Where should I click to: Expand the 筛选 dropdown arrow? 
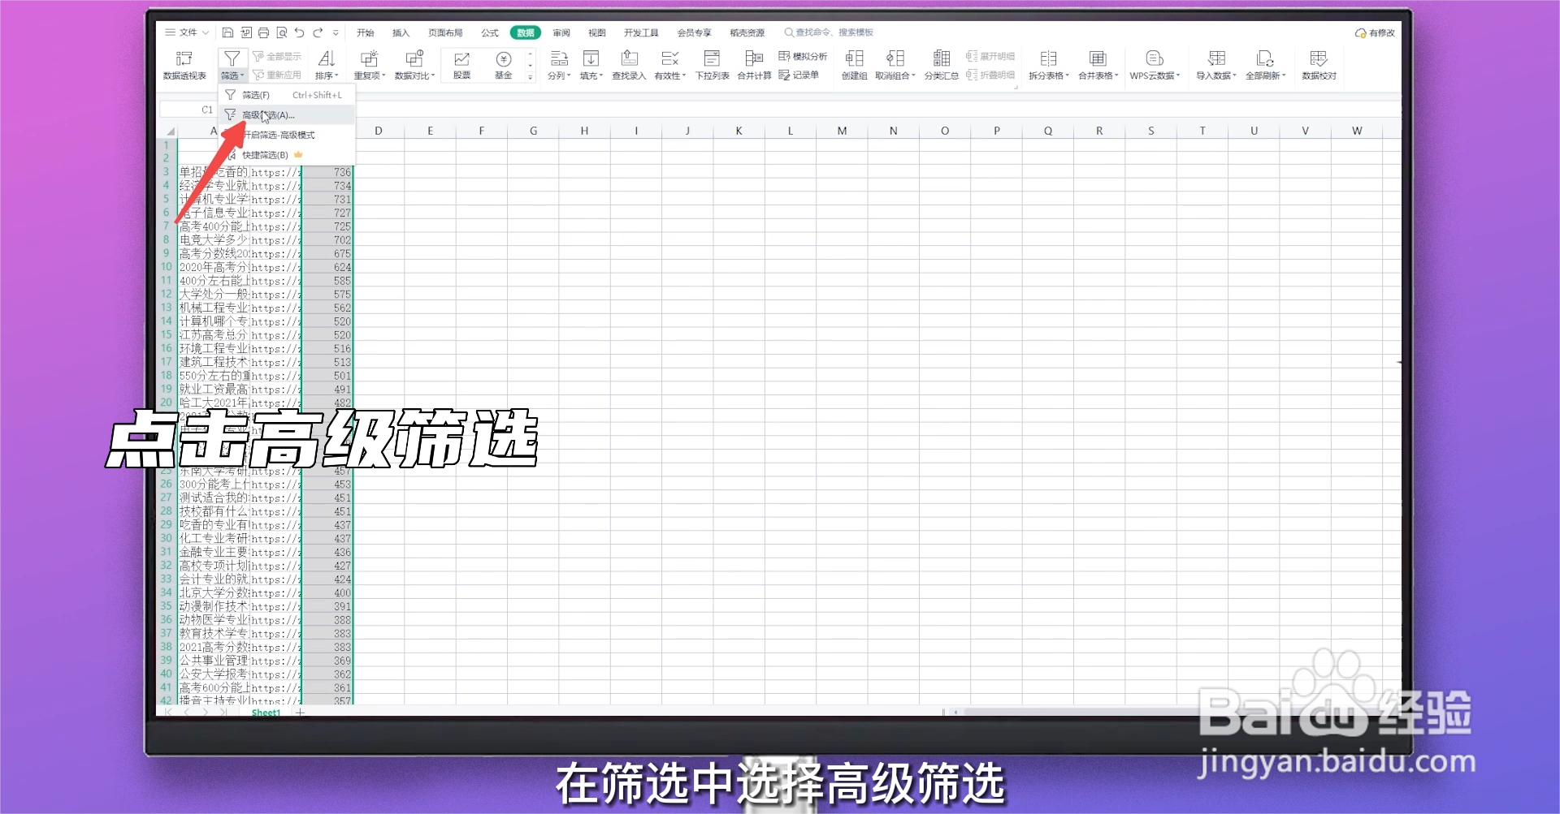point(241,76)
